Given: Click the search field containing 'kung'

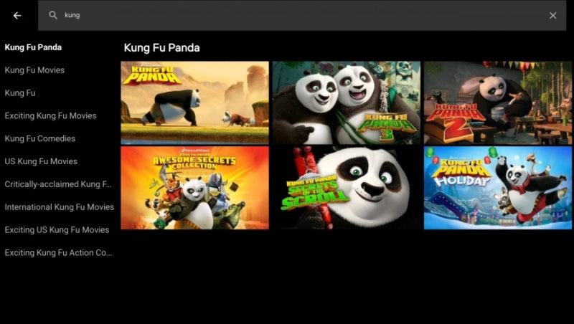Looking at the screenshot, I should point(302,15).
